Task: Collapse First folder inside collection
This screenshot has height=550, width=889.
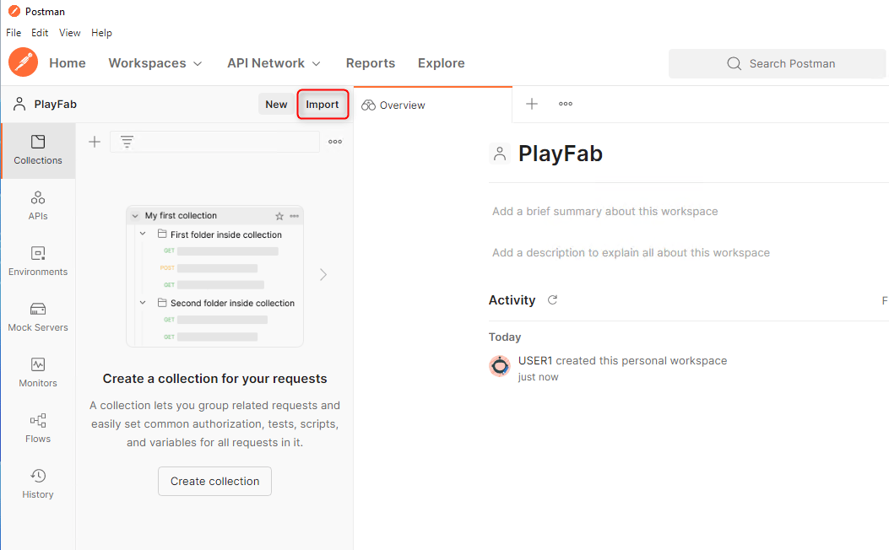Action: (143, 234)
